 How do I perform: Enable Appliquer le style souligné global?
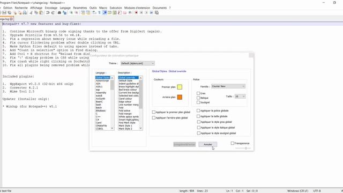[x=198, y=133]
